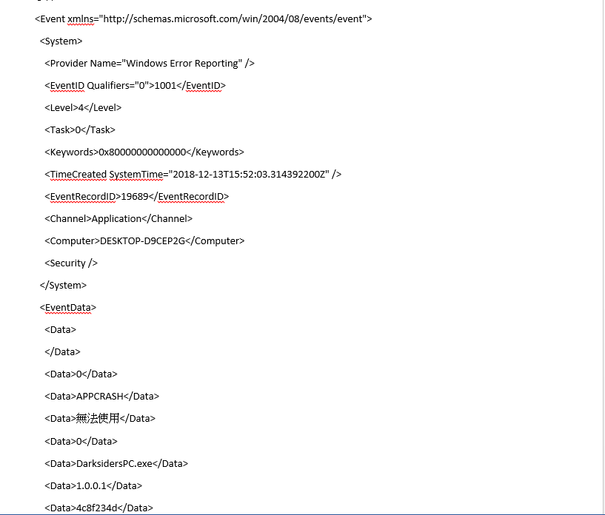Click the Data DarksidersPC.exe line
The width and height of the screenshot is (605, 515).
tap(116, 464)
